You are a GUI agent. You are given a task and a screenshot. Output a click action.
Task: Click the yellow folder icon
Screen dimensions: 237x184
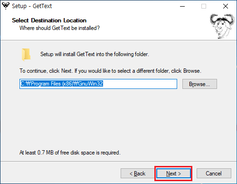pos(26,55)
